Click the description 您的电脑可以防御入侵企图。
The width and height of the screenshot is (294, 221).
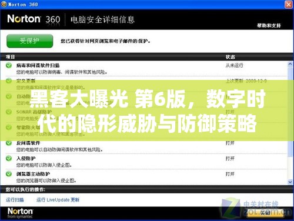pyautogui.click(x=44, y=165)
